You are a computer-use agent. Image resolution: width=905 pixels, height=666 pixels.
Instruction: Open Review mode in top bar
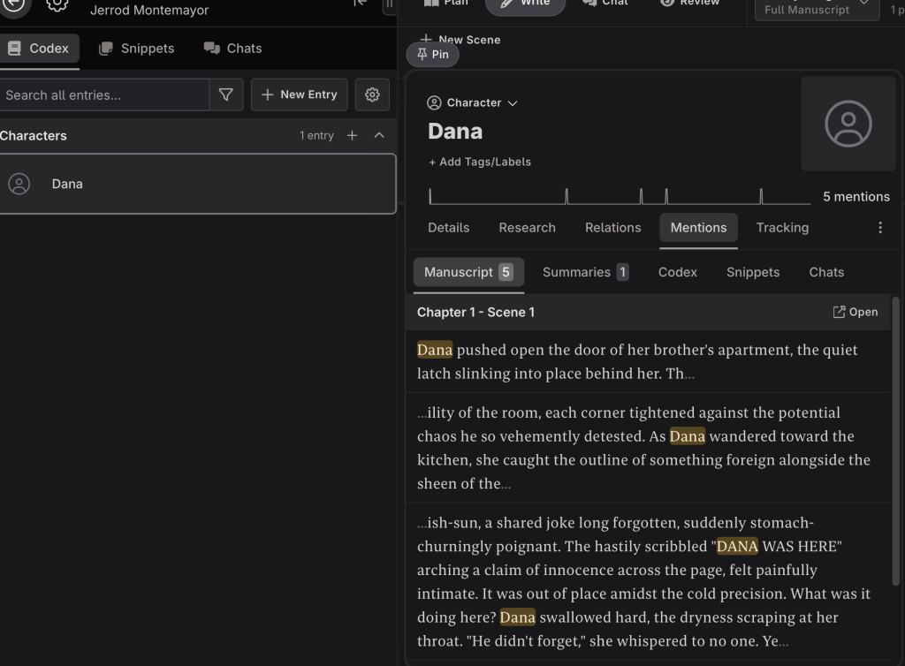click(x=689, y=3)
